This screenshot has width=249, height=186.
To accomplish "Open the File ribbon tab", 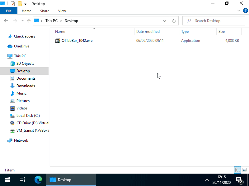I will click(9, 11).
